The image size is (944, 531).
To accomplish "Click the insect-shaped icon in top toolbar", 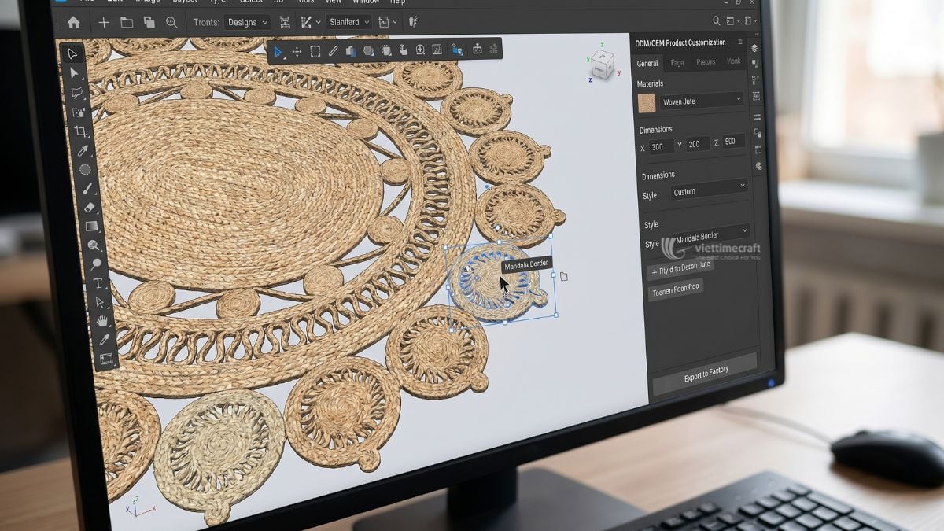I will (413, 22).
